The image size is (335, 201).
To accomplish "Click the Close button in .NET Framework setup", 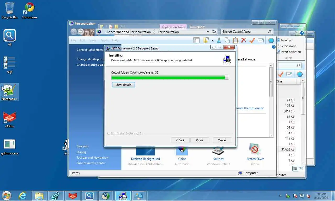I will coord(199,140).
